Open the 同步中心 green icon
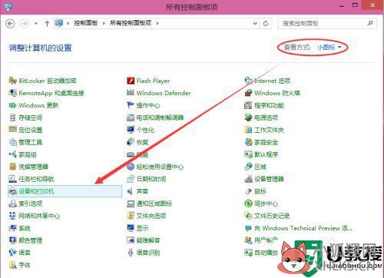Screen dimensions: 384x278 point(248,204)
